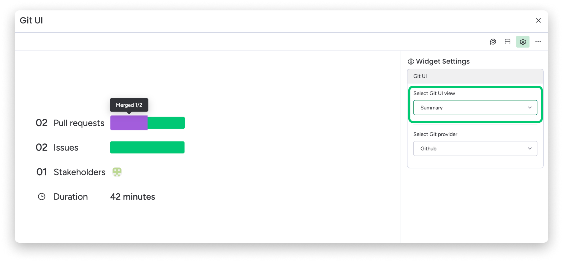The image size is (563, 262).
Task: Toggle the settings panel off via highlighted gear
Action: (x=523, y=42)
